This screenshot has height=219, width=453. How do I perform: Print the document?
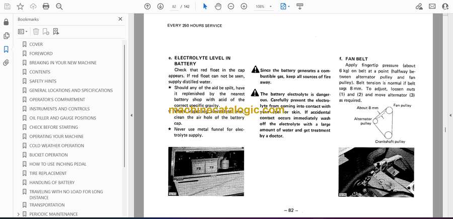click(46, 7)
